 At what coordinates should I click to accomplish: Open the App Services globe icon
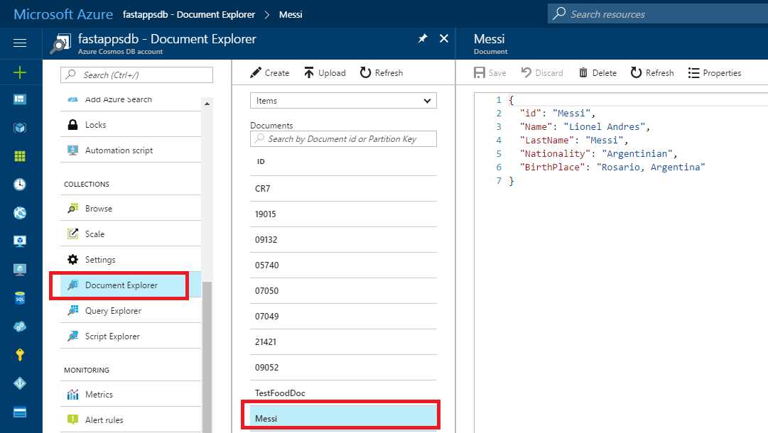(20, 213)
